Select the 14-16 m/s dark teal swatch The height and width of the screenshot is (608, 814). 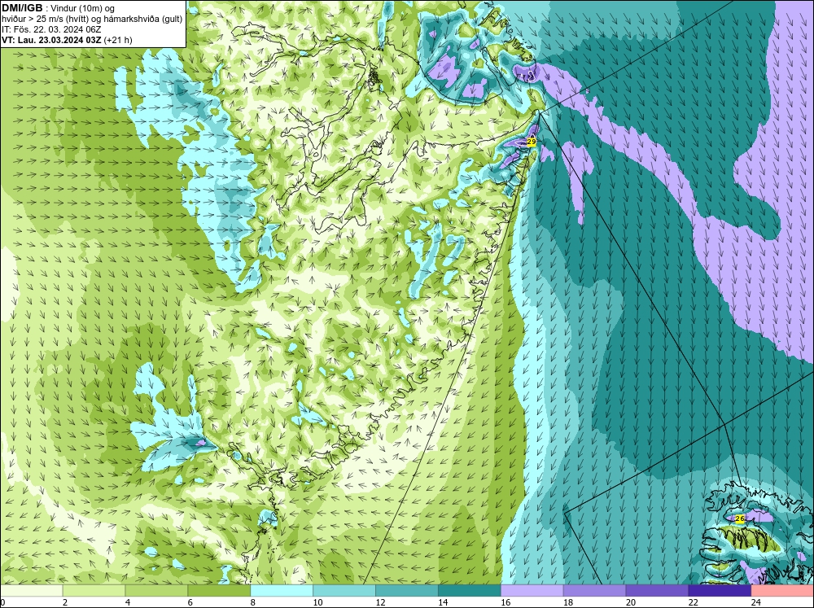click(x=470, y=591)
